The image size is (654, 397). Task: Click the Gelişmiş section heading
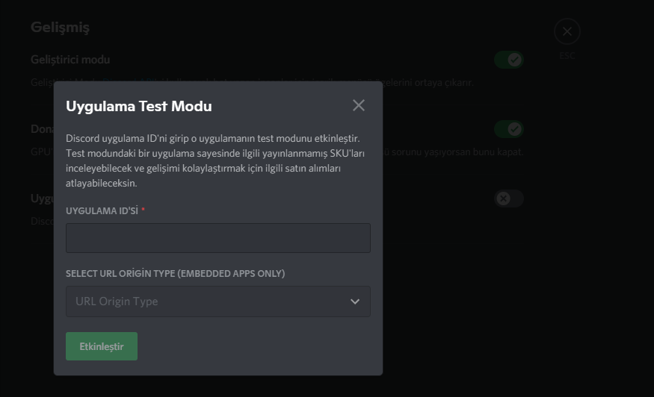point(60,28)
